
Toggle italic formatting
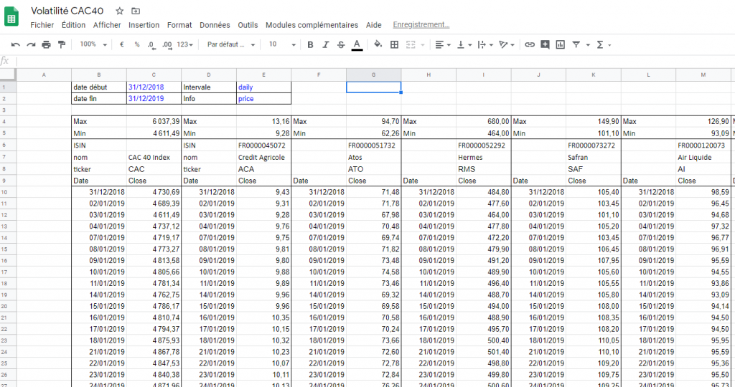pos(325,44)
